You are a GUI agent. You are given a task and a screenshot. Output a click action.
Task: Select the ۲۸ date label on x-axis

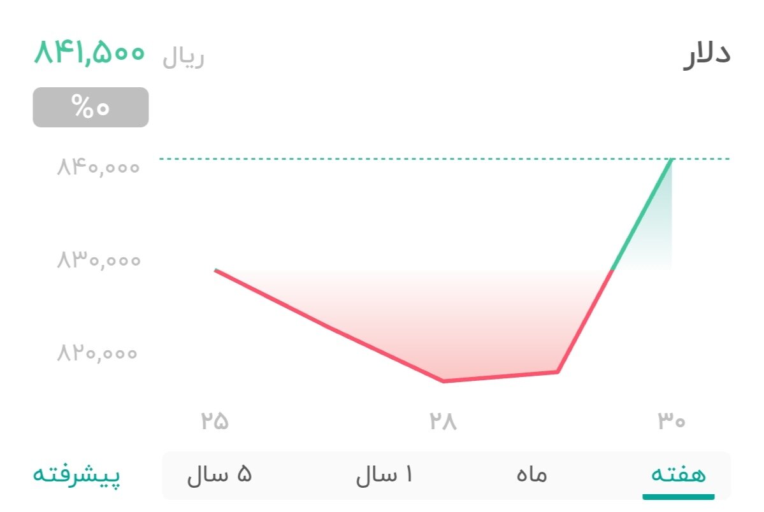click(x=444, y=420)
